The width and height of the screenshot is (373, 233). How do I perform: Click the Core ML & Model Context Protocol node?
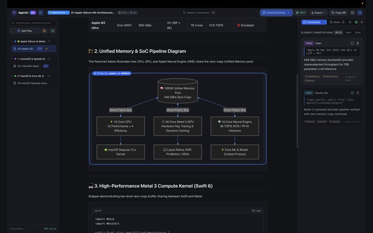click(235, 152)
